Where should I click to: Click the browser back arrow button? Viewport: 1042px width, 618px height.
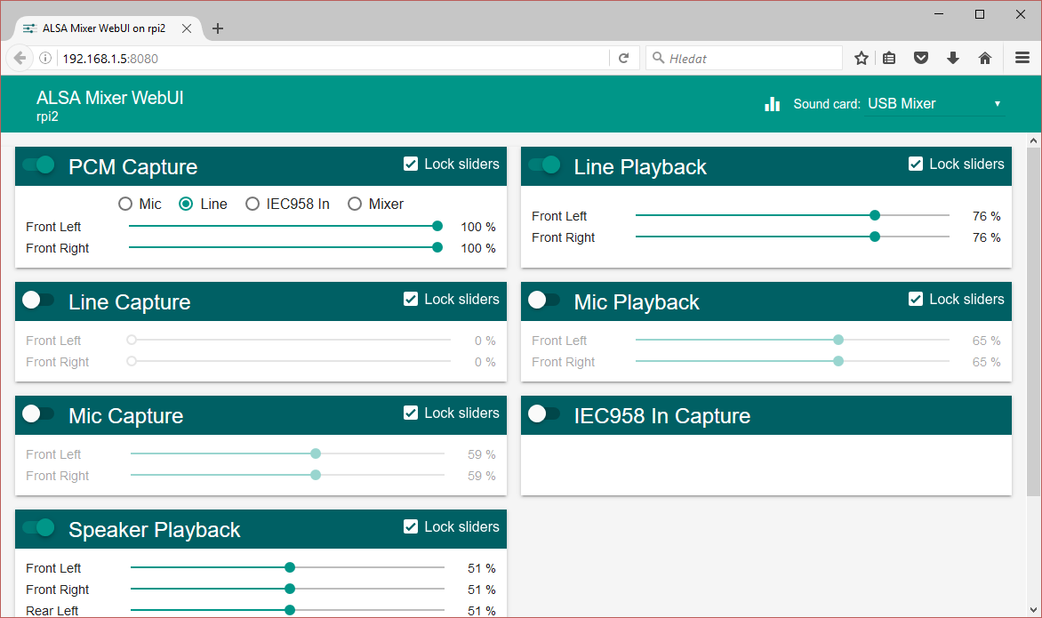20,58
